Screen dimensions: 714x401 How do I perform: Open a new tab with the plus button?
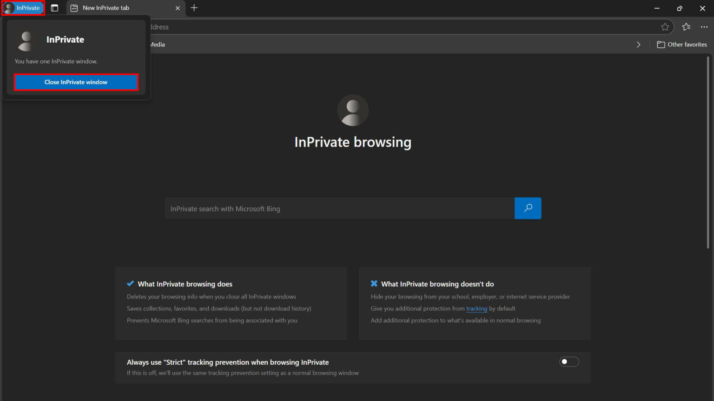pyautogui.click(x=194, y=7)
